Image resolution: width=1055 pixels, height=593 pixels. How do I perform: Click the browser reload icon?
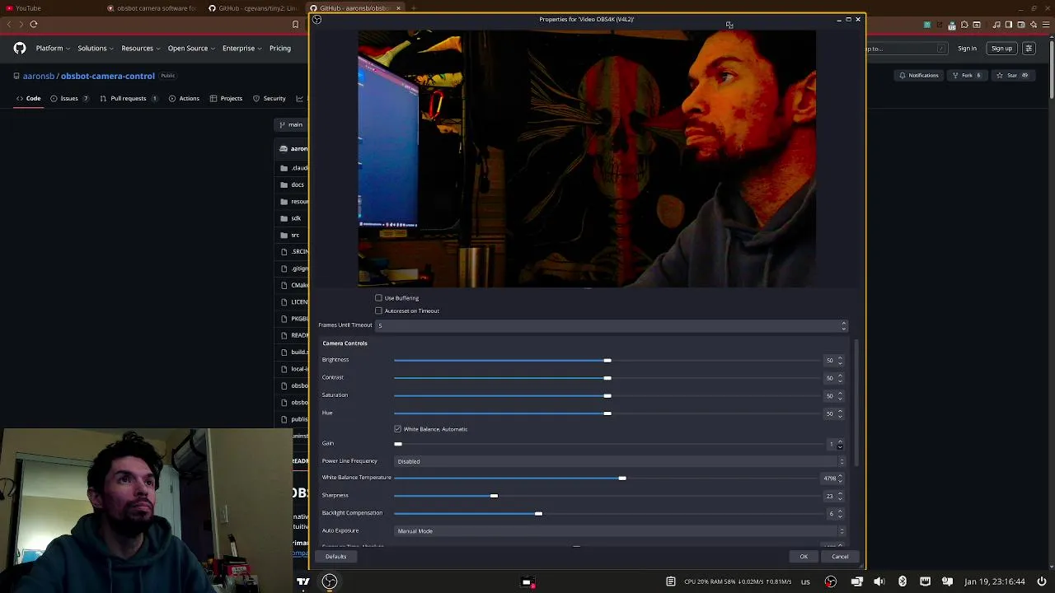(x=34, y=25)
